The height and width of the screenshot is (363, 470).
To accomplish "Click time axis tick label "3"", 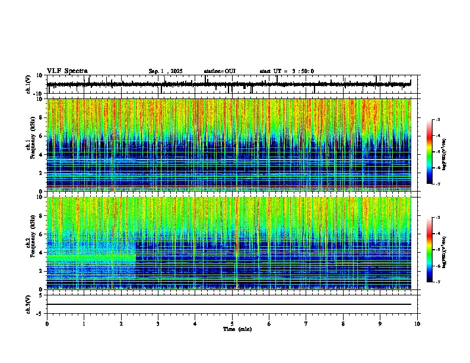I will point(158,324).
